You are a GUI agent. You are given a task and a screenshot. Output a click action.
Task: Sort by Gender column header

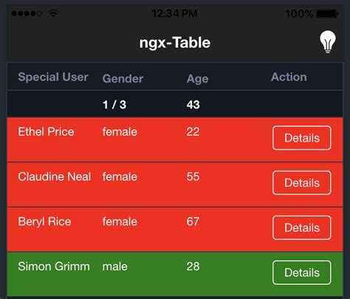(123, 79)
